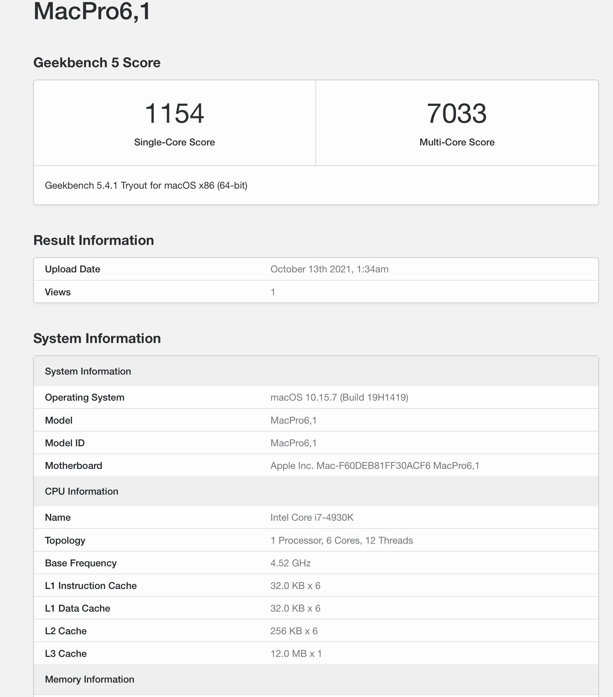613x697 pixels.
Task: Select the "CPU Information" table subheader
Action: (316, 492)
